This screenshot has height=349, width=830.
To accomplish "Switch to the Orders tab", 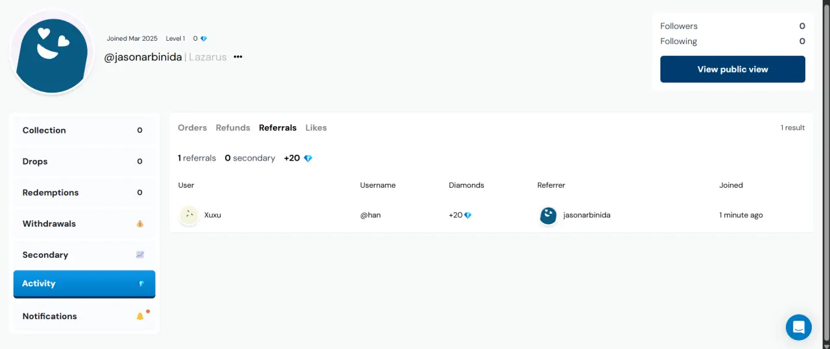I will tap(193, 128).
